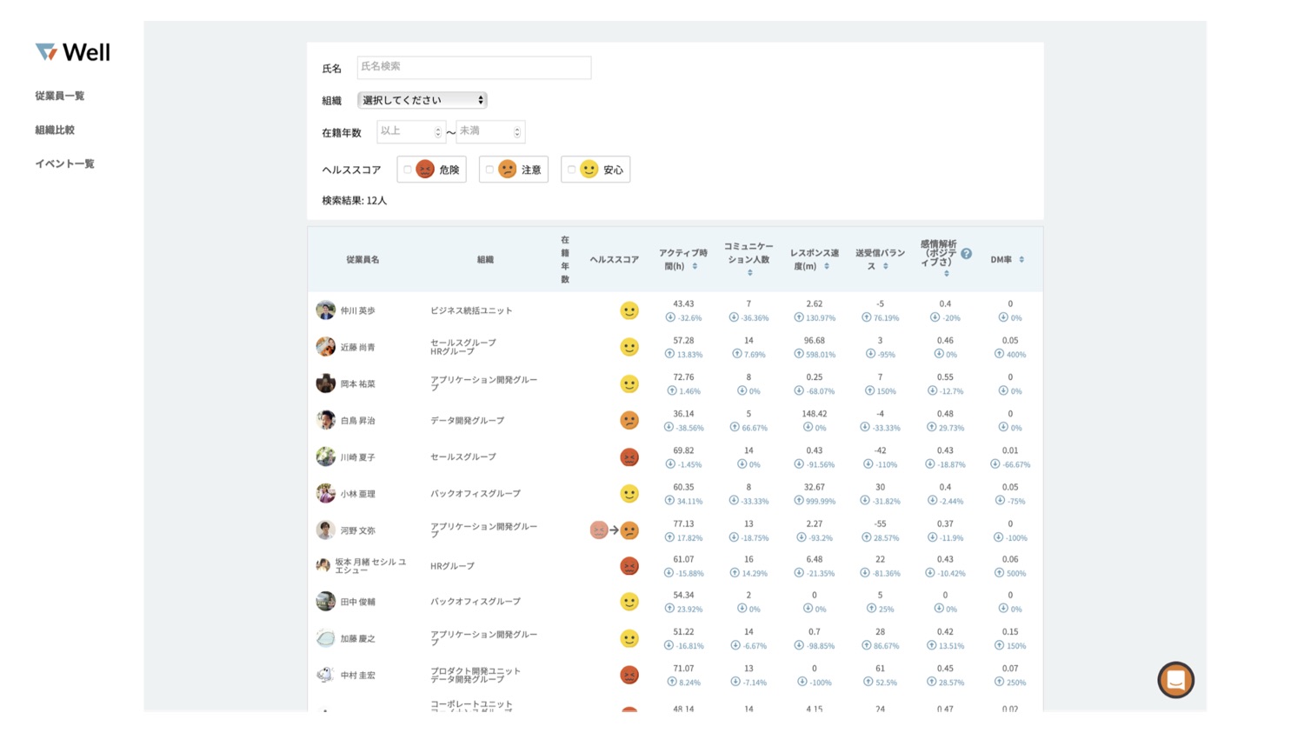The width and height of the screenshot is (1304, 733).
Task: Sort by DM rate column
Action: click(1021, 259)
